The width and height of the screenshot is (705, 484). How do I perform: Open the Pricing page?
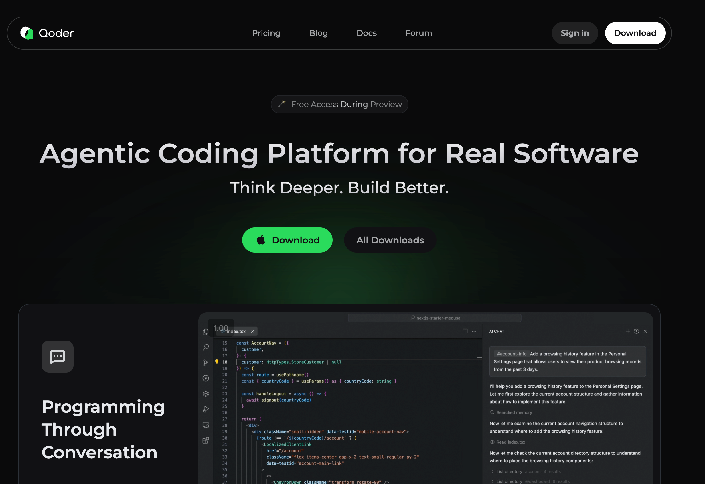266,33
